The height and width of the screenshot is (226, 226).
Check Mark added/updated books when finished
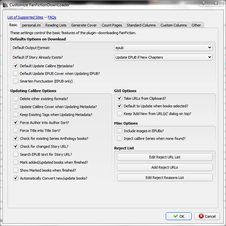click(16, 162)
